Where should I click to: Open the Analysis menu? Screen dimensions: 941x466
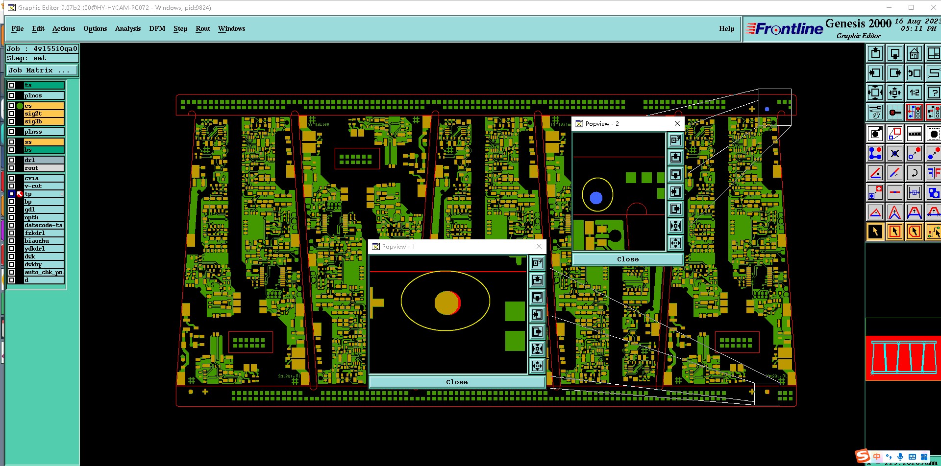pyautogui.click(x=128, y=28)
